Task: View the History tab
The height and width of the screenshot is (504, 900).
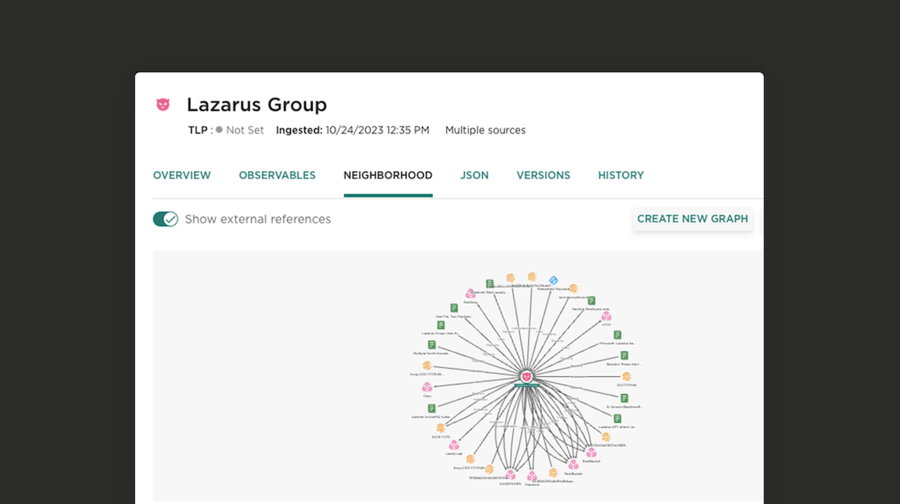Action: (x=621, y=175)
